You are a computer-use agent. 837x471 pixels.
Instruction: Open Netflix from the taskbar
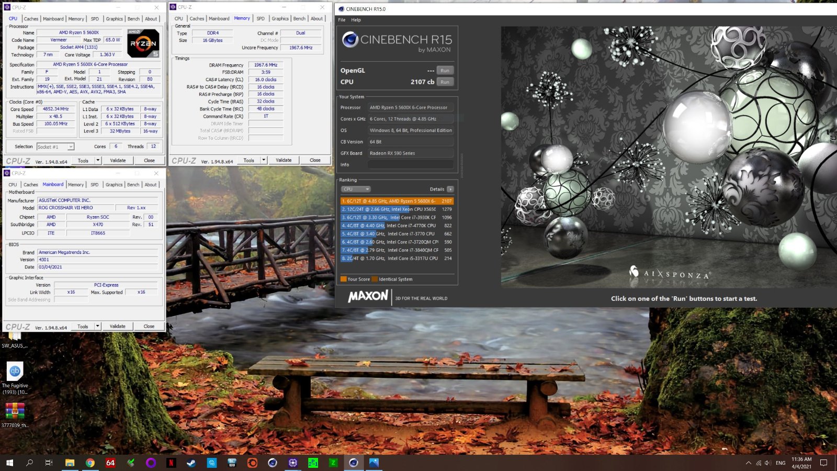tap(171, 463)
